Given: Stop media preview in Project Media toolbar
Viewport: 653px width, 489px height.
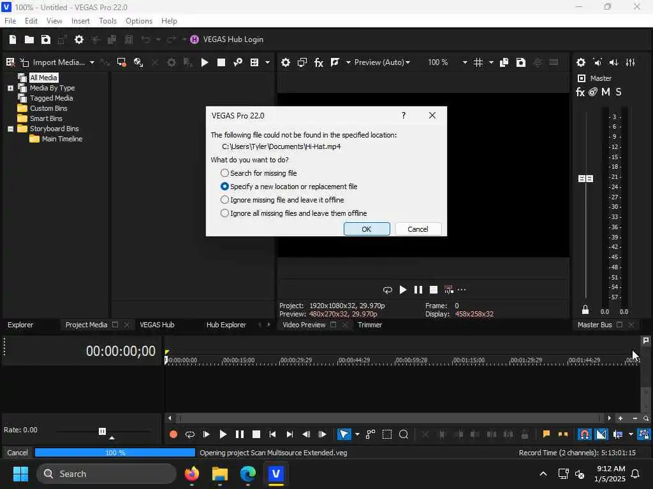Looking at the screenshot, I should coord(221,62).
